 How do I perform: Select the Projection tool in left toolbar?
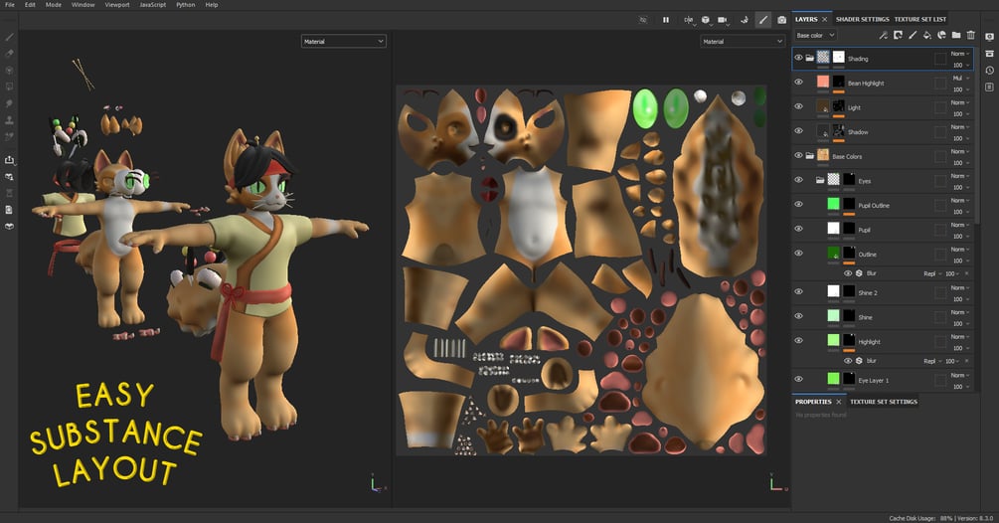[9, 70]
